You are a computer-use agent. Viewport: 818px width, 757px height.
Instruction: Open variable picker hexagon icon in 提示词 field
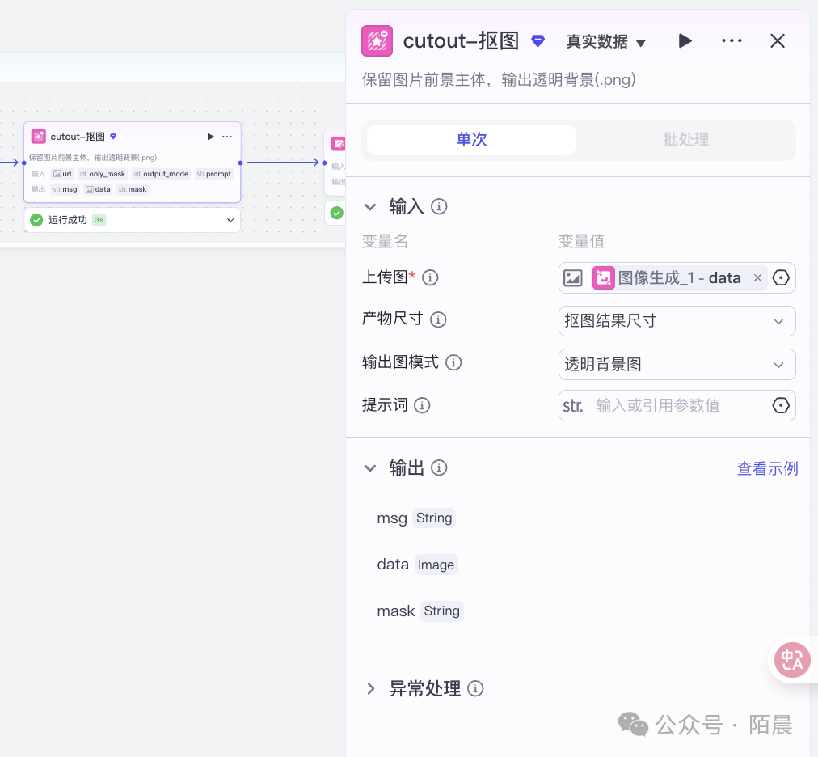(x=780, y=406)
